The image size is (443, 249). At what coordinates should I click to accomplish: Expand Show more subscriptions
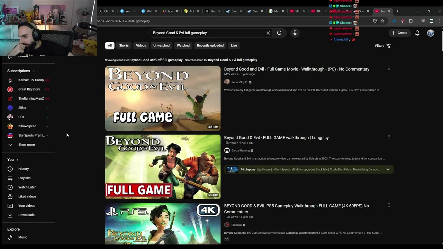point(28,145)
